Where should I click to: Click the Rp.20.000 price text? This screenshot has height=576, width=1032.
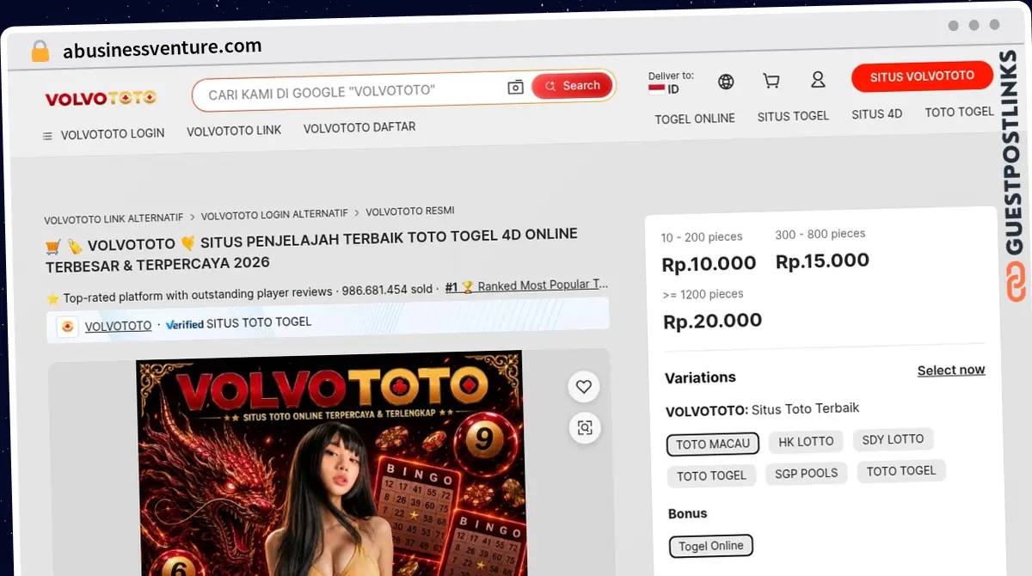(x=713, y=322)
